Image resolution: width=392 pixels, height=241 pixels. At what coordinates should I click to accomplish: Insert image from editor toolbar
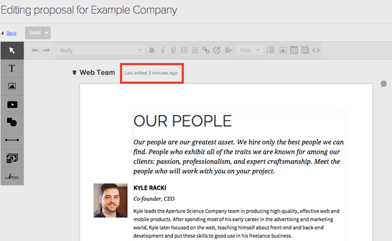tap(283, 51)
